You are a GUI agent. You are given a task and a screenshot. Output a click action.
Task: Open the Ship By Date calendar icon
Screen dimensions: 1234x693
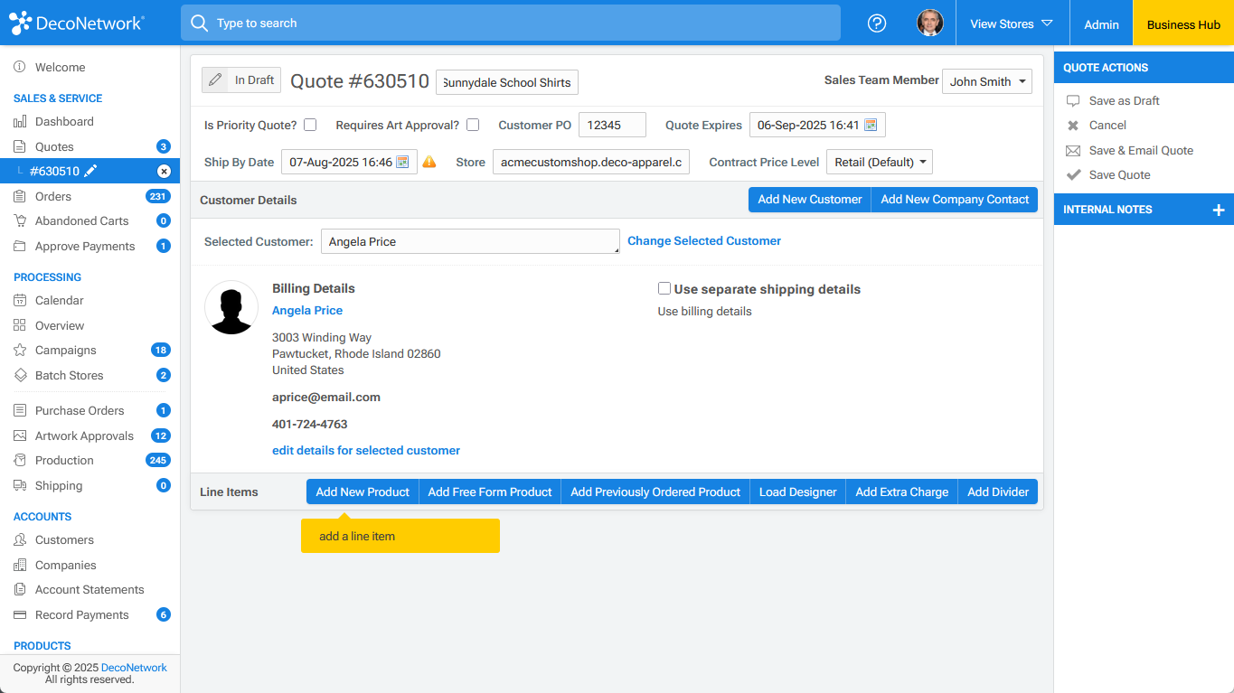click(403, 163)
